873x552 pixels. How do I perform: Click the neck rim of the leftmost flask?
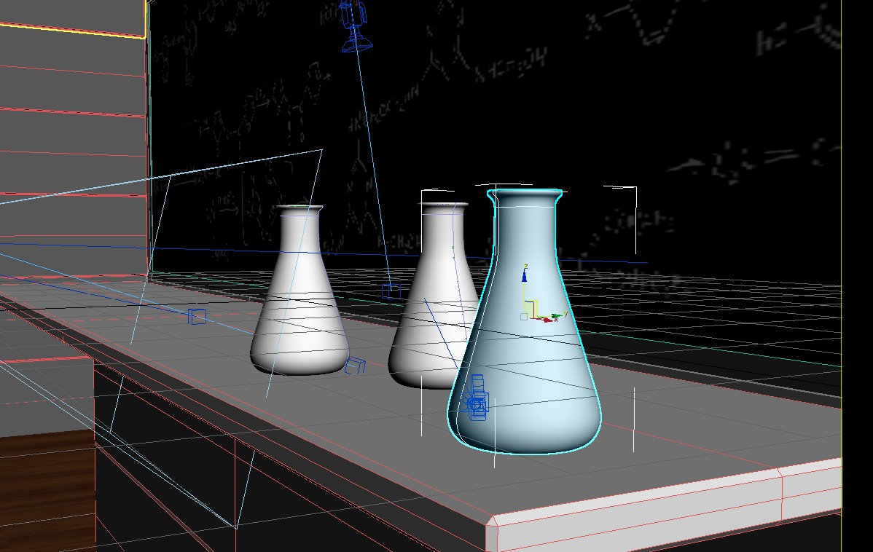point(300,210)
